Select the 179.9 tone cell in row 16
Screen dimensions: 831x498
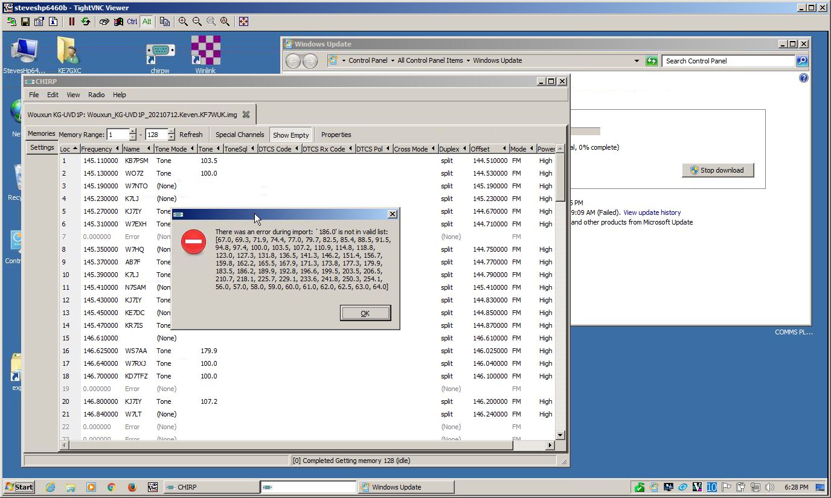209,351
